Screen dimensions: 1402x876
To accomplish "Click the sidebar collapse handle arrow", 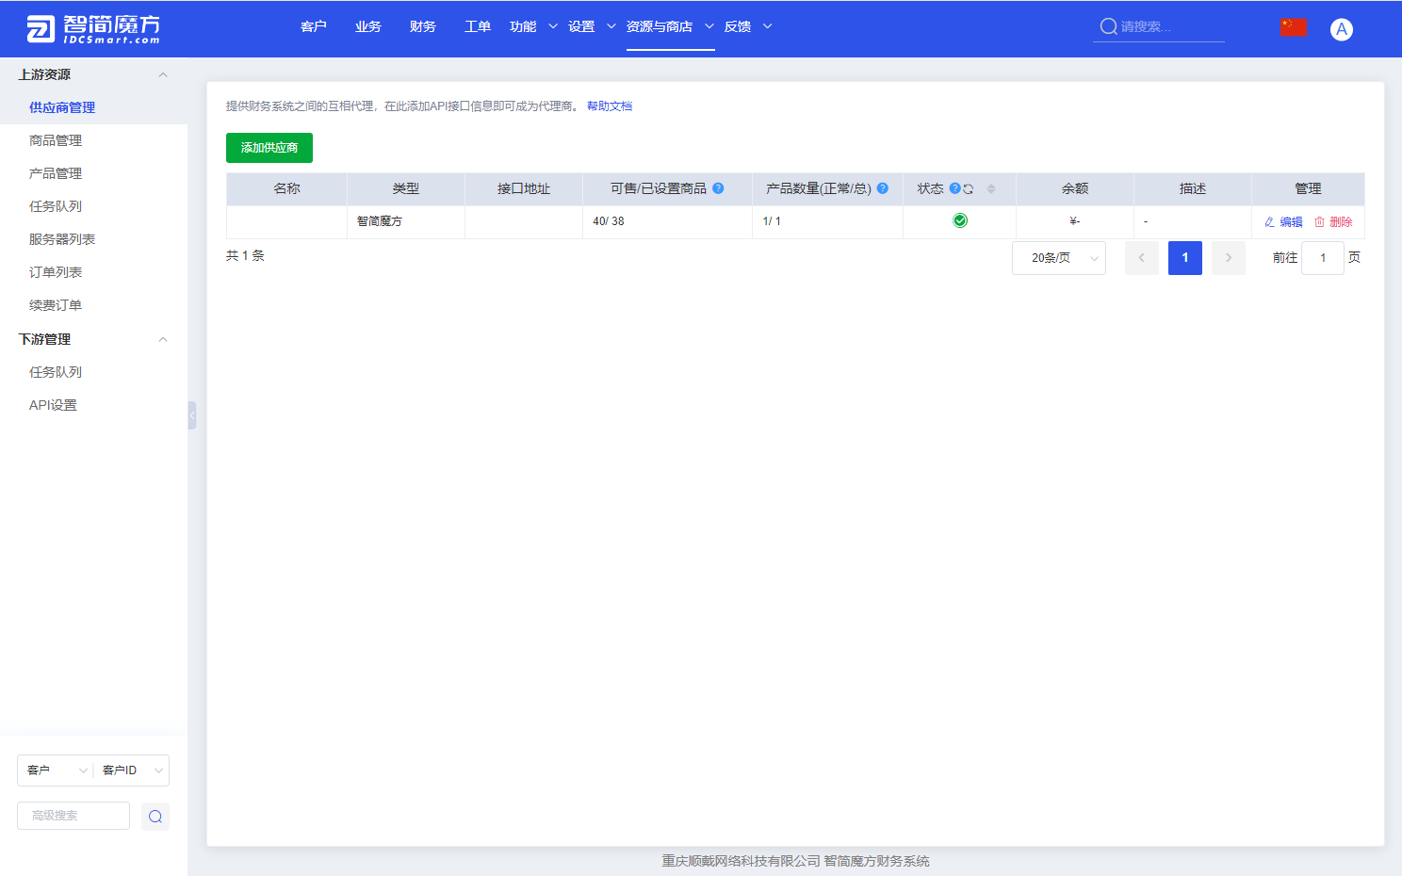I will coord(191,414).
